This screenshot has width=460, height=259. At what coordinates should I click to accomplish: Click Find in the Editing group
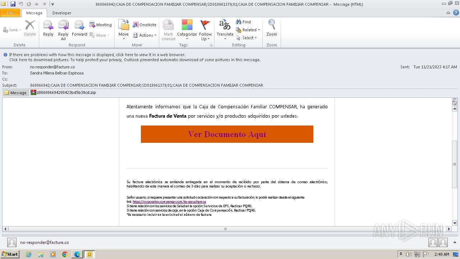[243, 22]
